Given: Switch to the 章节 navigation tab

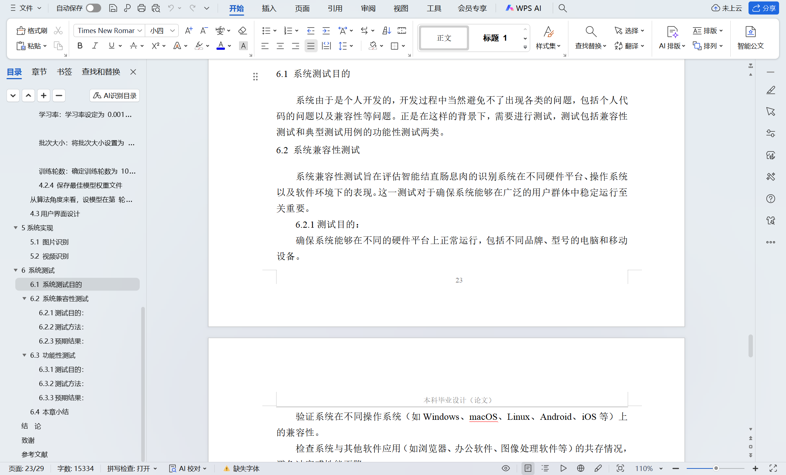Looking at the screenshot, I should pyautogui.click(x=39, y=72).
